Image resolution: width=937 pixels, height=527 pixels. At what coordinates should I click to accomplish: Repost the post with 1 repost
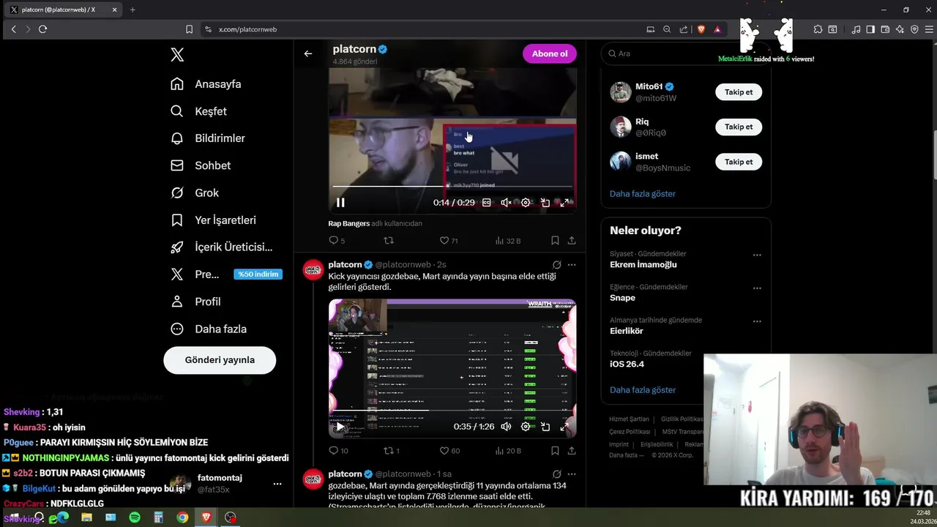click(392, 451)
